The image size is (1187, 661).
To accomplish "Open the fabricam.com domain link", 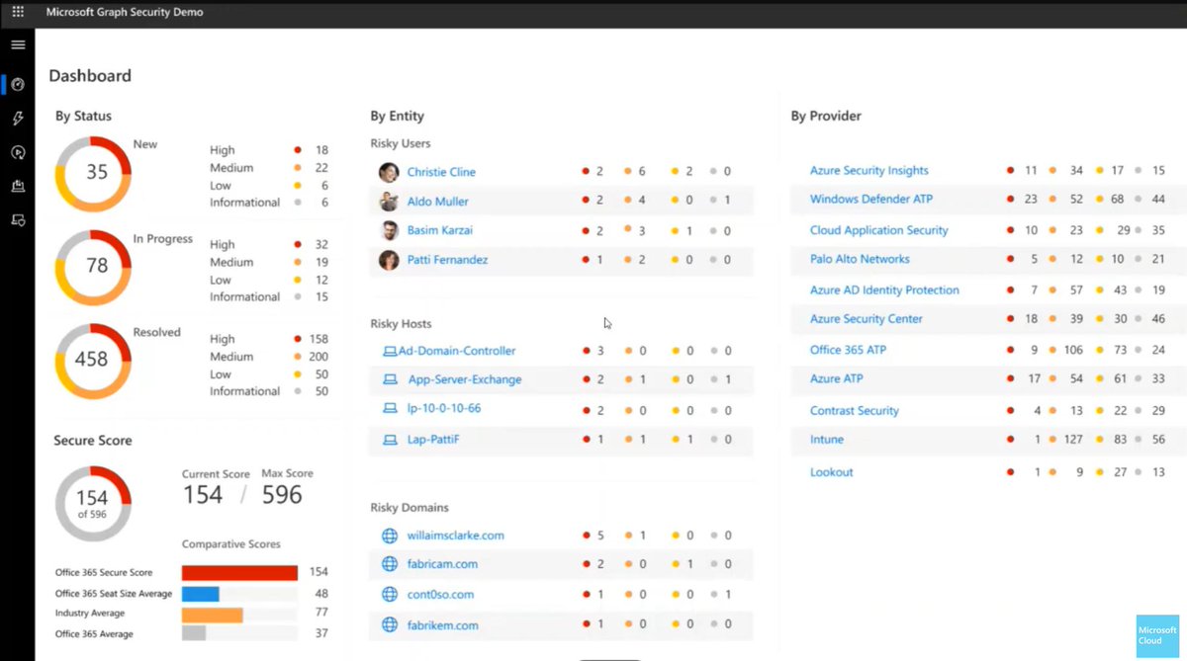I will [442, 564].
